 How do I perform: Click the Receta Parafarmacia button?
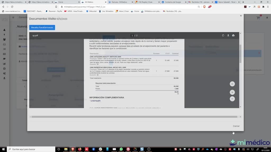[42, 27]
